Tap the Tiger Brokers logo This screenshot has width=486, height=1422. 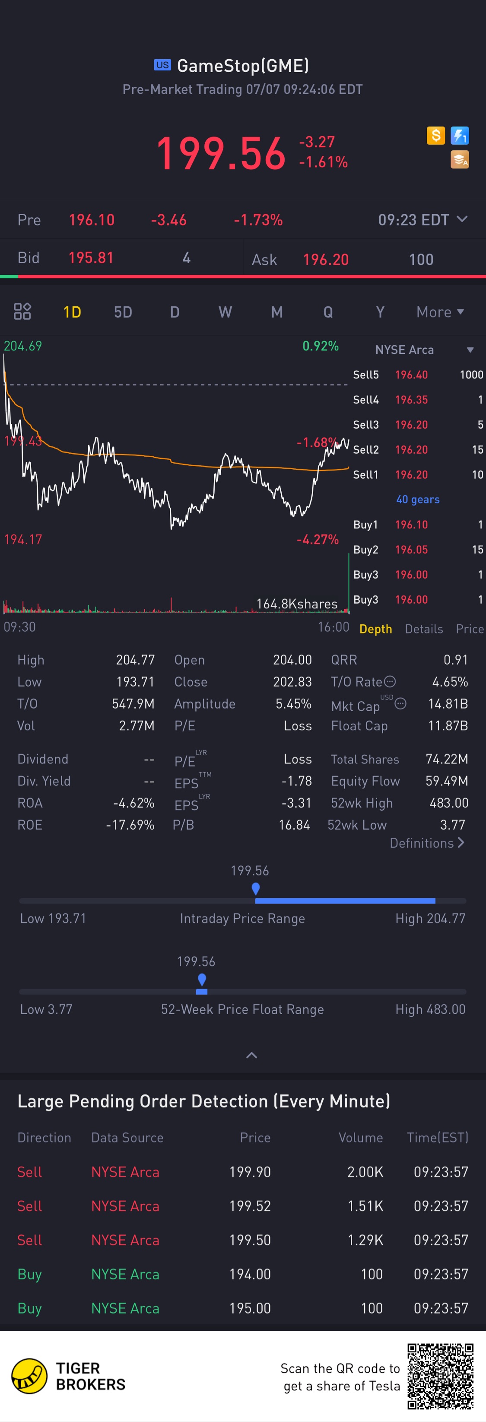pyautogui.click(x=68, y=1376)
